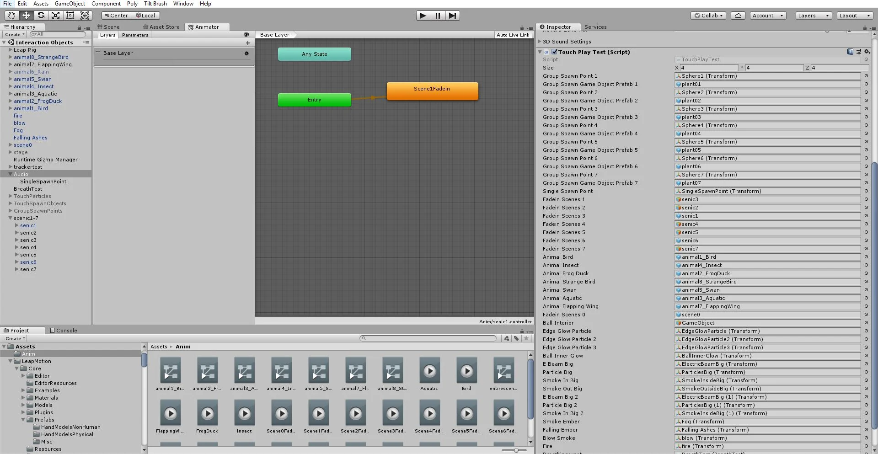Select the Any State node
Image resolution: width=878 pixels, height=454 pixels.
click(315, 54)
